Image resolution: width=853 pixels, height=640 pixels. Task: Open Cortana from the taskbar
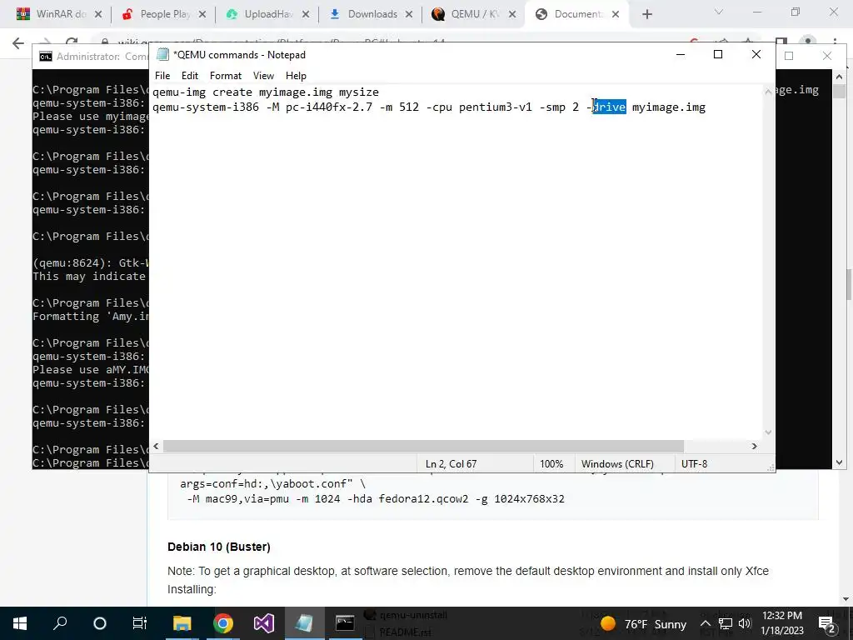coord(100,623)
